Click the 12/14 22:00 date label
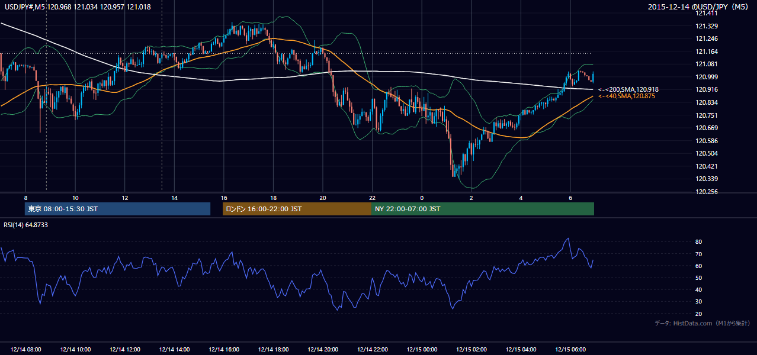This screenshot has height=355, width=757. (x=372, y=350)
